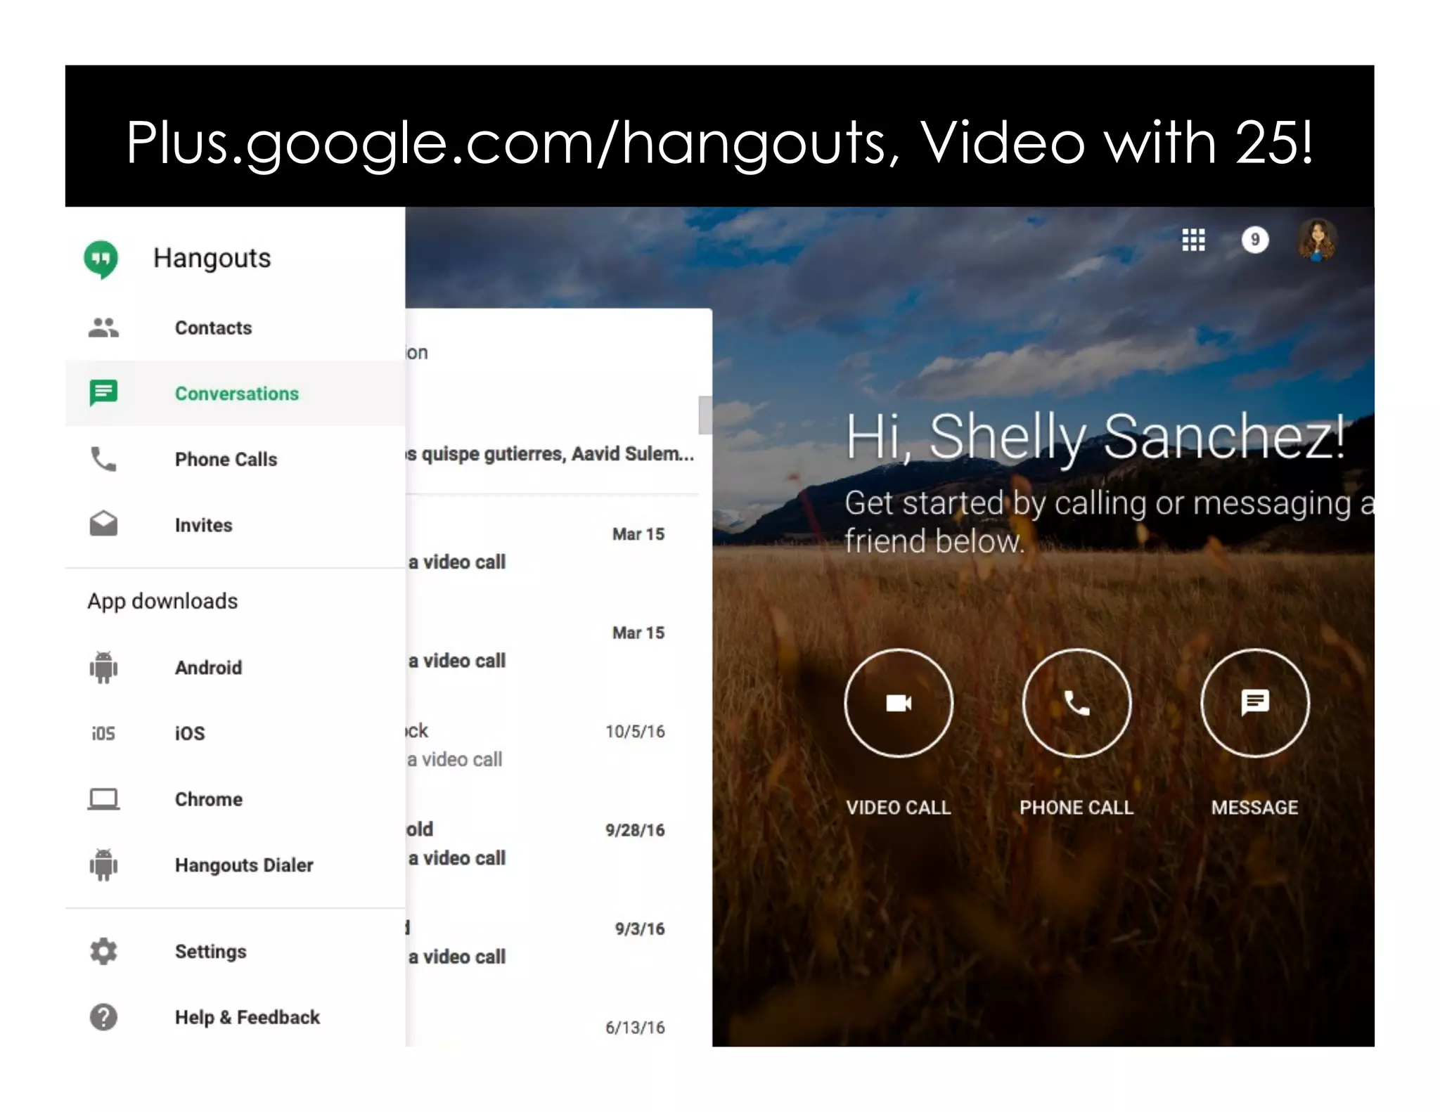Screen dimensions: 1440x1112
Task: Open the account profile picture
Action: click(1317, 240)
